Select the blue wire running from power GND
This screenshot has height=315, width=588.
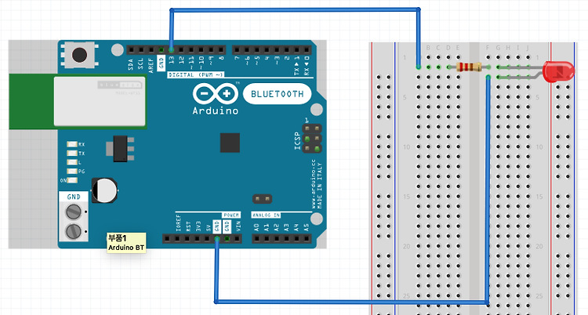[352, 302]
